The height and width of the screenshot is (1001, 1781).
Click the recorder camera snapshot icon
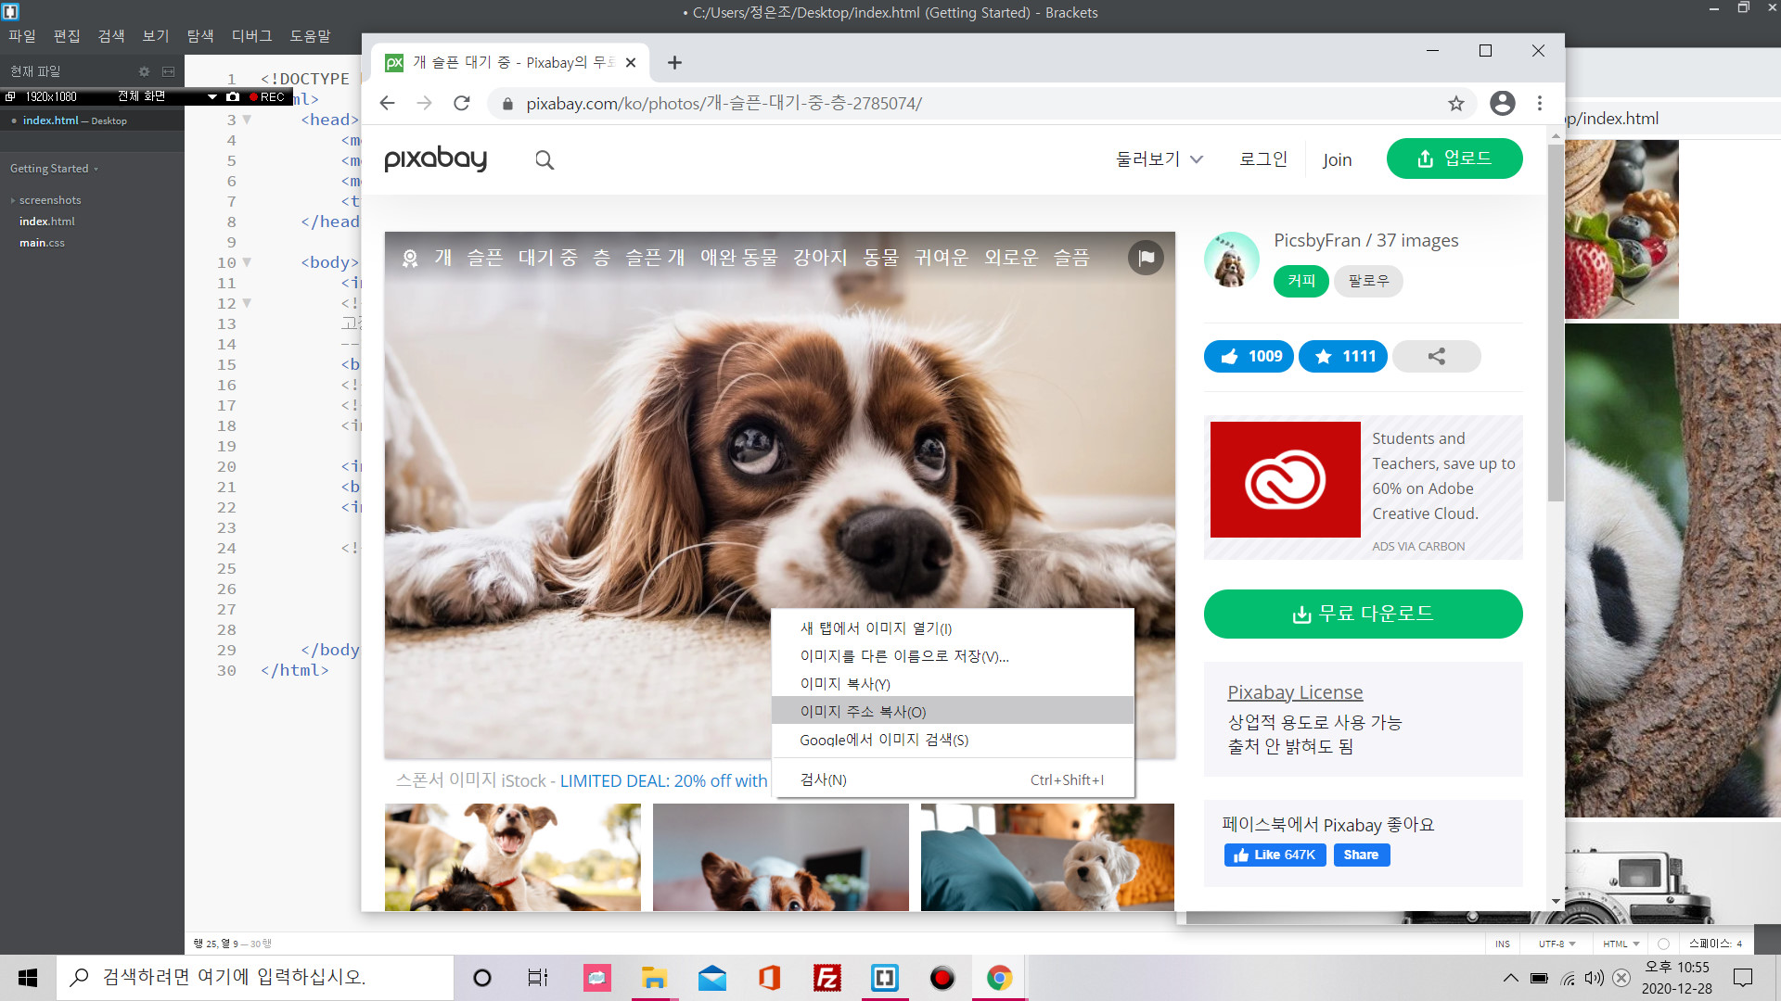tap(233, 96)
